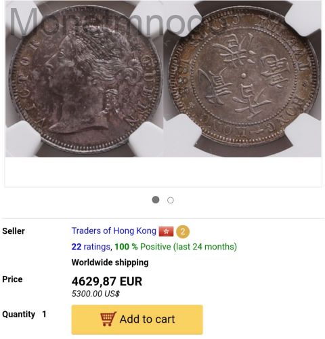Select the first carousel dot
This screenshot has width=325, height=339.
click(156, 200)
